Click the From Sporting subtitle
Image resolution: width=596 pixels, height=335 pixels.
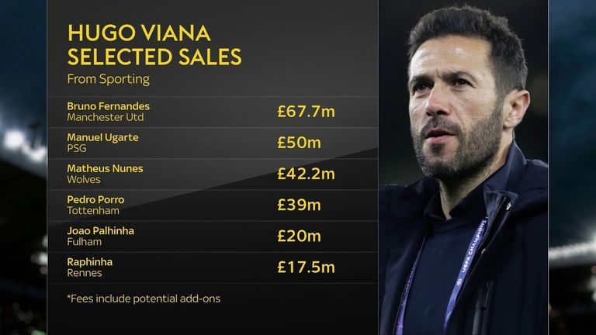(107, 78)
